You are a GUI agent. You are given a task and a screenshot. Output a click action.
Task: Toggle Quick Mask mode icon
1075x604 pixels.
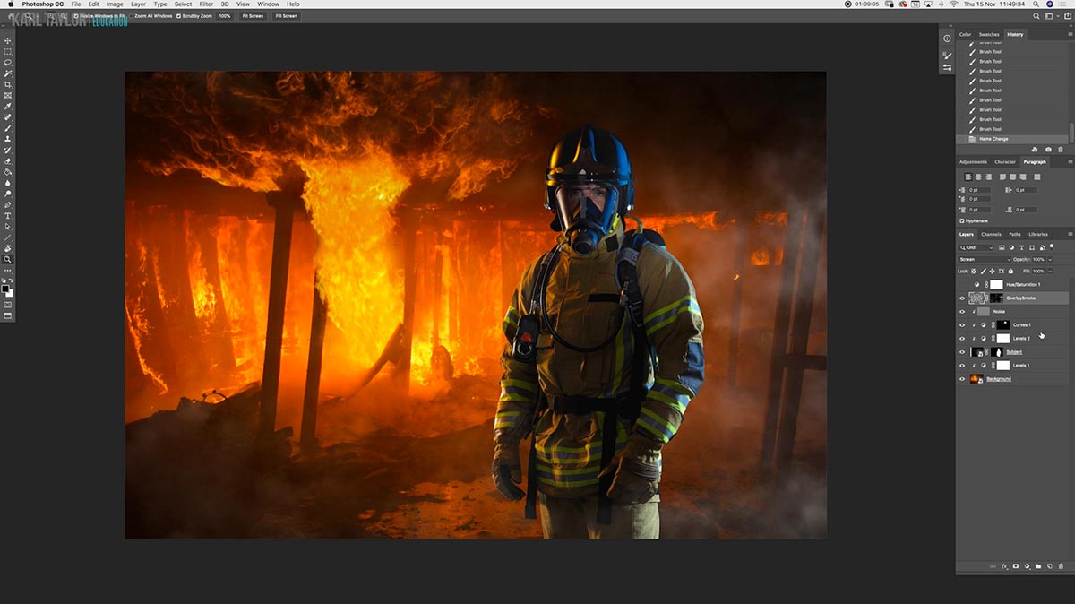[x=7, y=305]
